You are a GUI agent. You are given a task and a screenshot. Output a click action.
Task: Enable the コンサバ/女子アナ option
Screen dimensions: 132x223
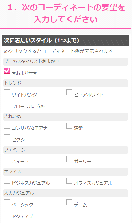(7, 126)
